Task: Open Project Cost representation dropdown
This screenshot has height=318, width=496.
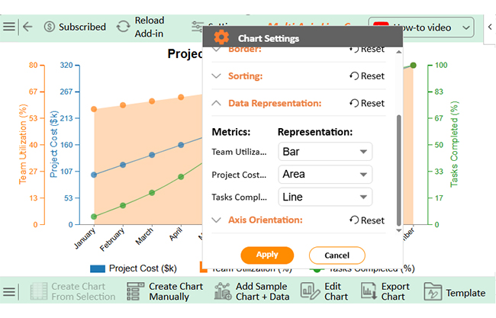Action: point(325,175)
